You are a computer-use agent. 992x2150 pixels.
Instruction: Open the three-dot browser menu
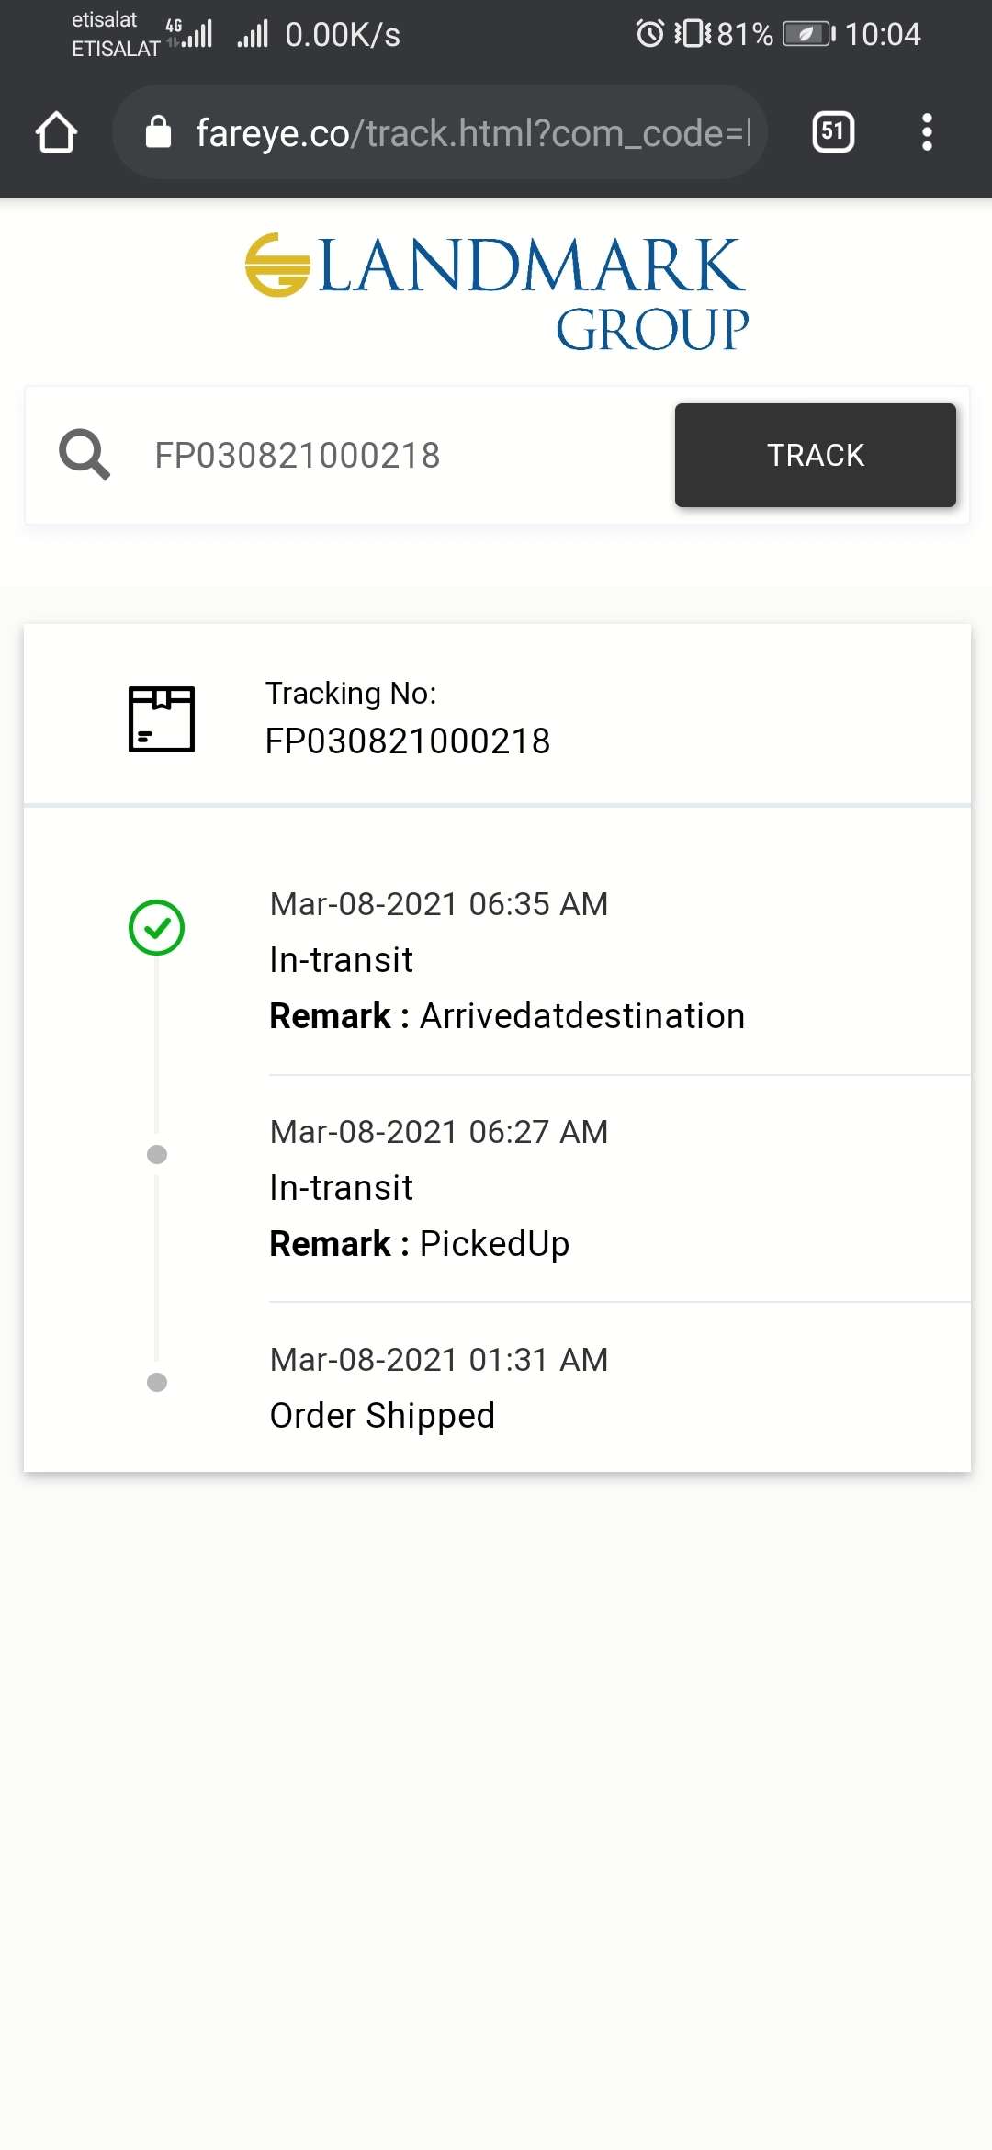coord(927,132)
